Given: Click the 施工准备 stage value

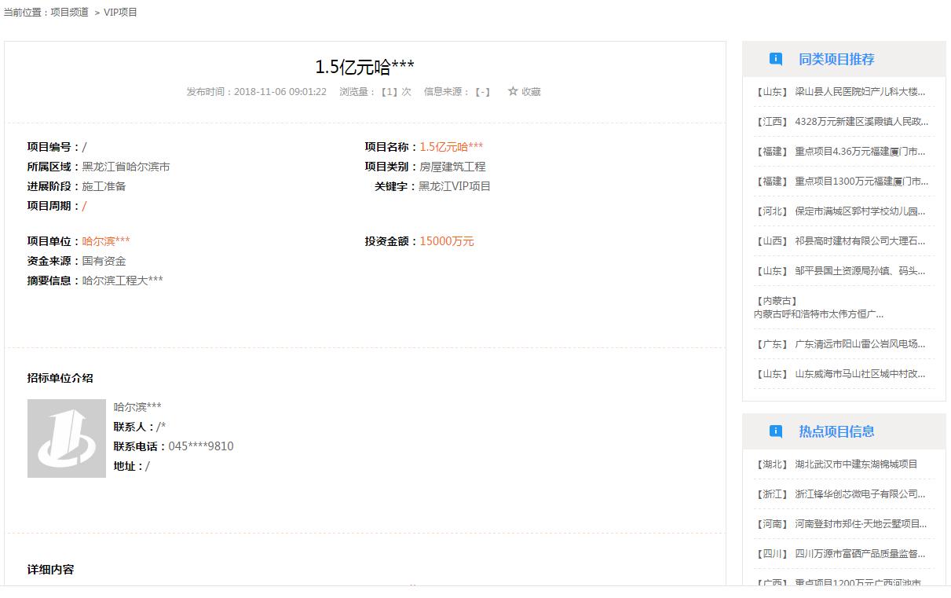Looking at the screenshot, I should coord(104,185).
